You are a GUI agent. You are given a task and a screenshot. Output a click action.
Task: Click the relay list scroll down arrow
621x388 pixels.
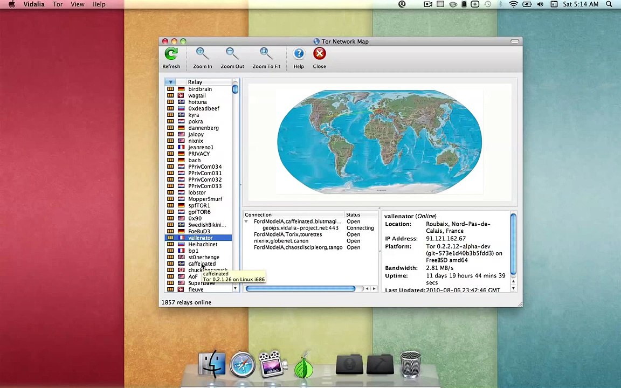(235, 289)
